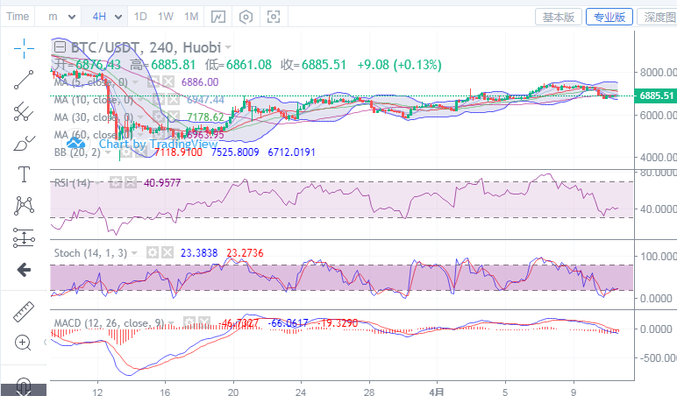This screenshot has width=677, height=396.
Task: Switch to the 1W timeframe
Action: point(166,17)
